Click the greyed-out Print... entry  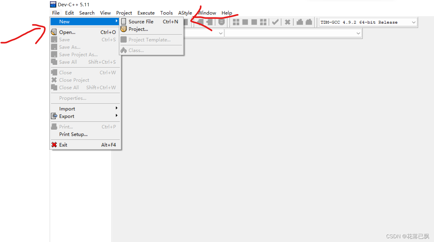click(85, 127)
